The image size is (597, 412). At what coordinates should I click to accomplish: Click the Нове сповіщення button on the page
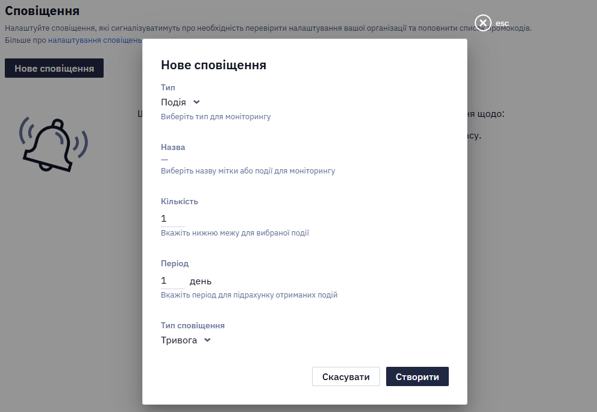[x=54, y=68]
